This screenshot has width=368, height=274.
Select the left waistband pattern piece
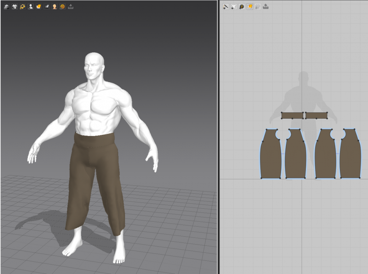tap(292, 115)
